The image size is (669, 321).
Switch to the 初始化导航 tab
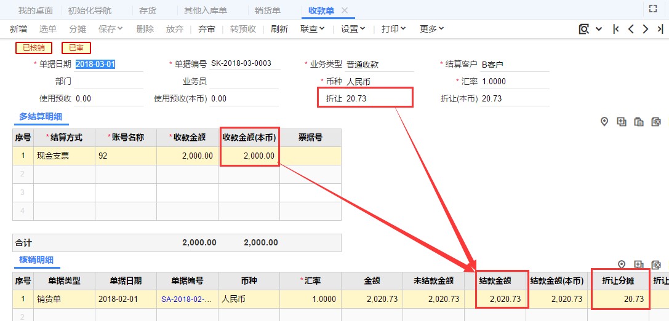90,10
